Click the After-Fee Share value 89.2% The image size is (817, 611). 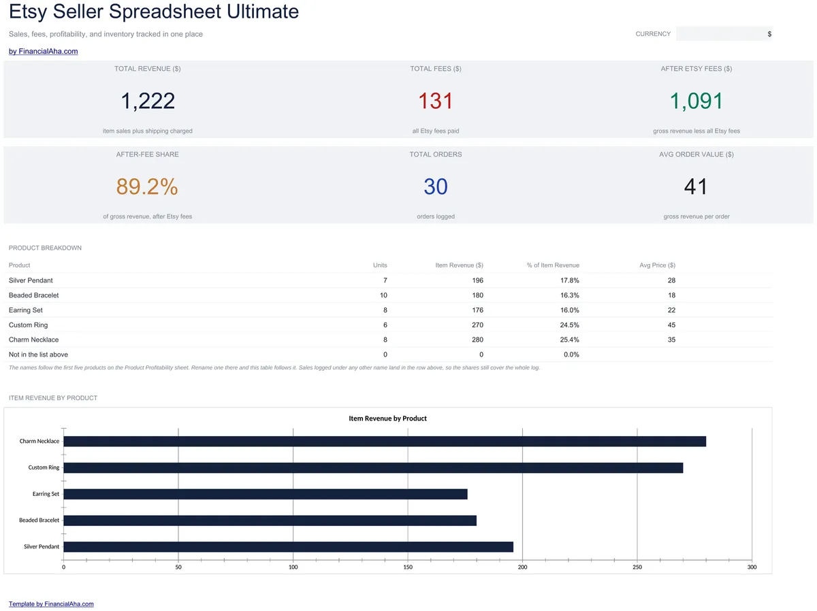click(x=147, y=186)
